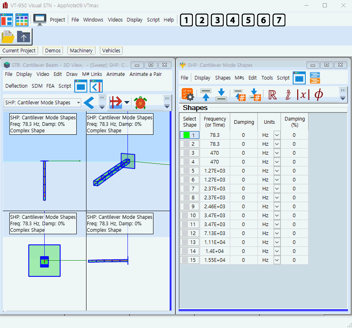Open the M#s menu in Shapes window
Viewport: 352px width, 328px height.
coord(239,78)
